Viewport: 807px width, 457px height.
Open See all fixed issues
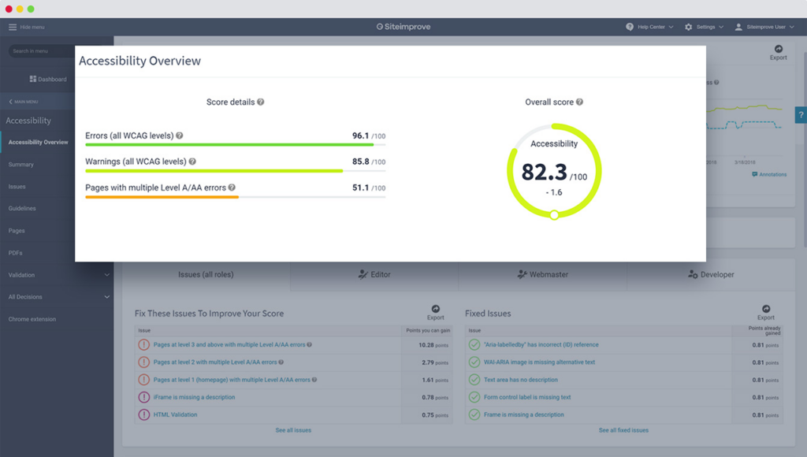pos(623,429)
